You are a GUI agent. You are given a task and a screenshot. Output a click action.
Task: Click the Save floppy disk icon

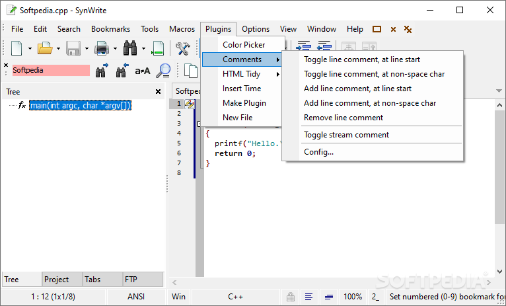(73, 48)
